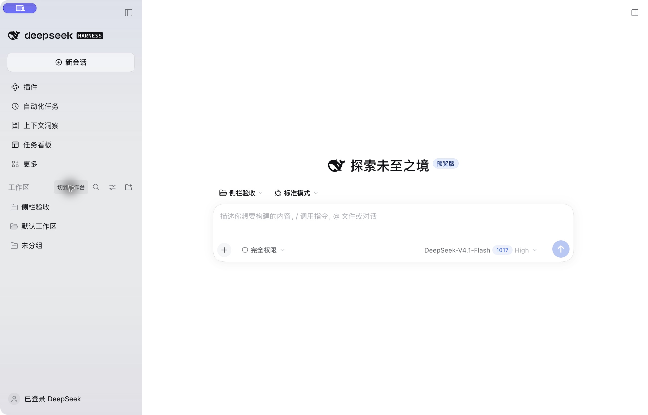Click the account avatar icon
Image resolution: width=648 pixels, height=415 pixels.
pos(14,399)
